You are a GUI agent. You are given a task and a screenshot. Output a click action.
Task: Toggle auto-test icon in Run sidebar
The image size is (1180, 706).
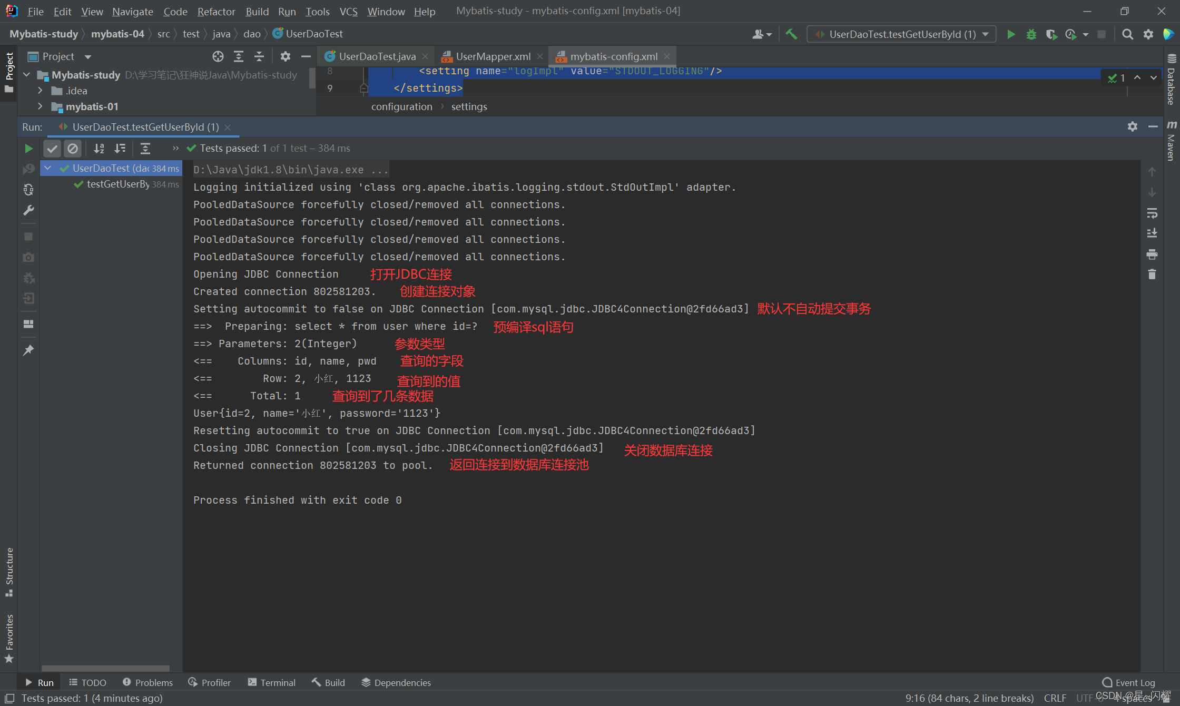tap(28, 190)
